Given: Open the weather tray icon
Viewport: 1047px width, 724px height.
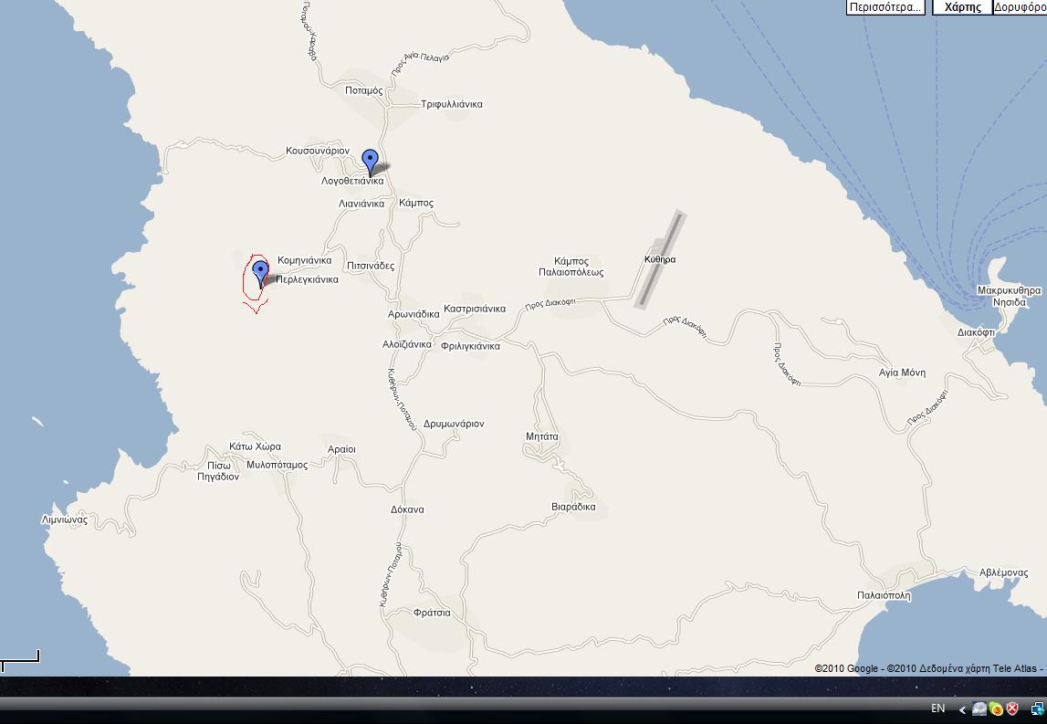Looking at the screenshot, I should pyautogui.click(x=979, y=708).
